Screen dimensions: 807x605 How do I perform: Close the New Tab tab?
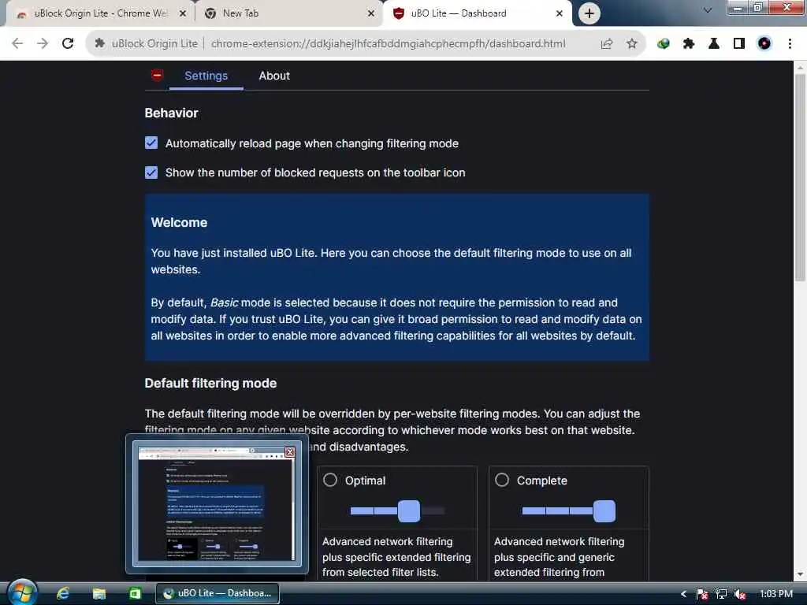click(371, 13)
